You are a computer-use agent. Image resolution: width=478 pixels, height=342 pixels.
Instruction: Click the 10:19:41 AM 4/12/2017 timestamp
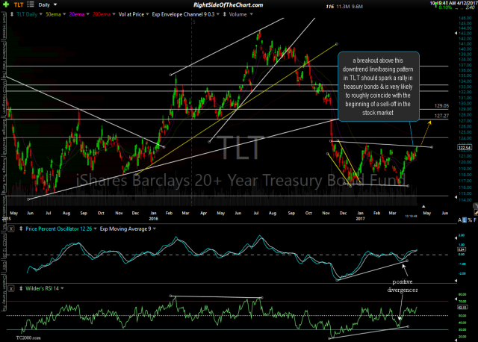coord(453,3)
